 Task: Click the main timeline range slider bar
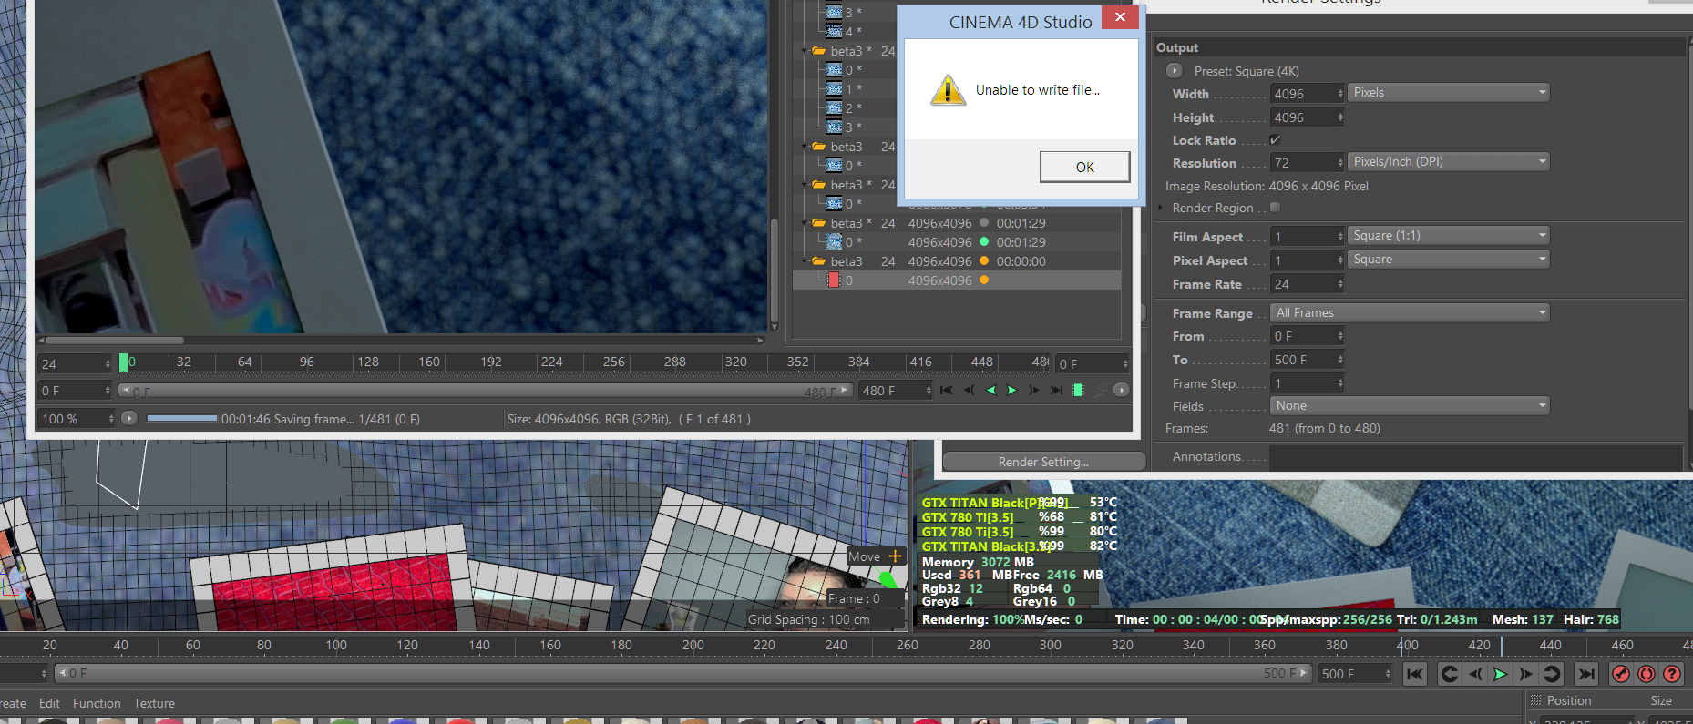tap(683, 673)
